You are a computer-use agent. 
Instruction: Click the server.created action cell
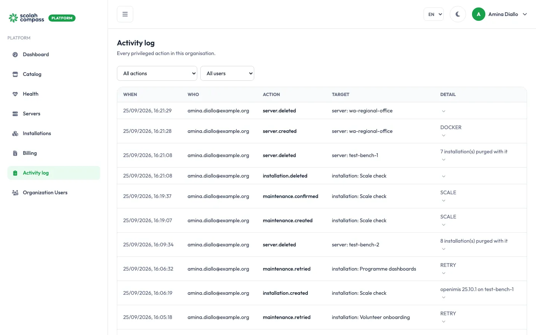click(280, 131)
